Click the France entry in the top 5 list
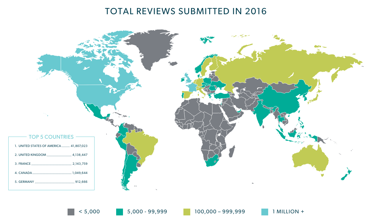The height and width of the screenshot is (224, 371). (x=51, y=164)
